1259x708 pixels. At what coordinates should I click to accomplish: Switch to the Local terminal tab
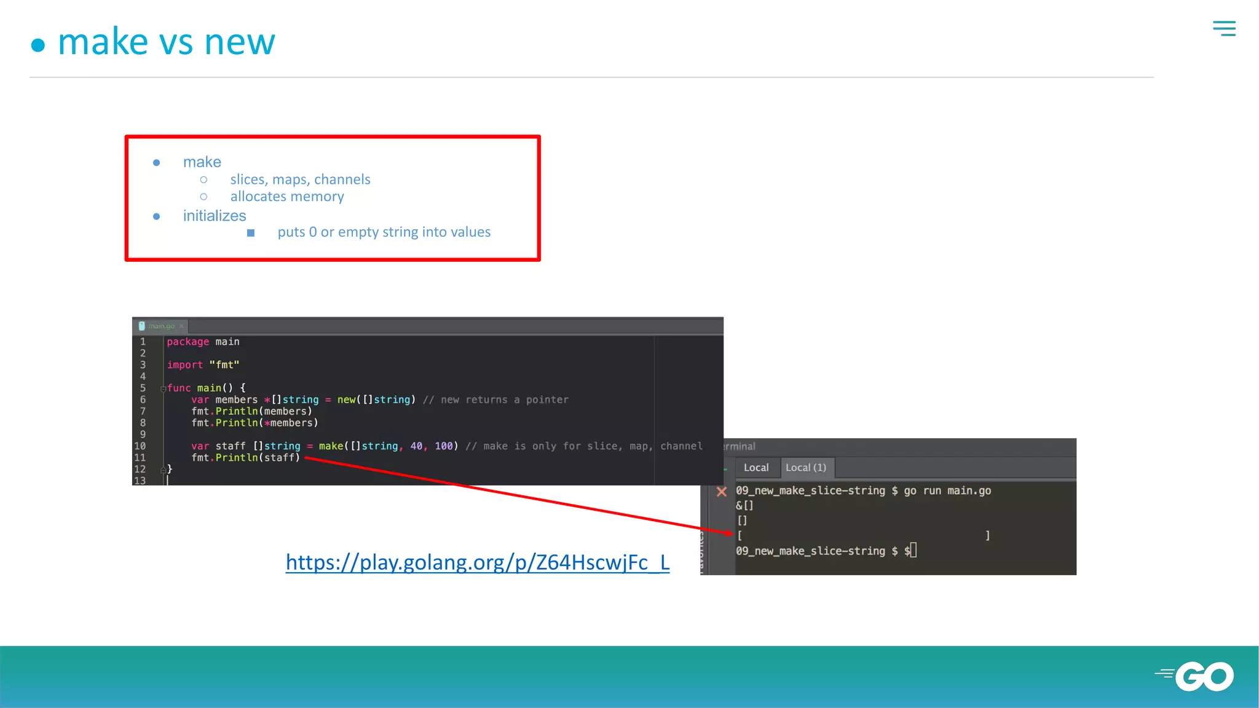click(756, 468)
